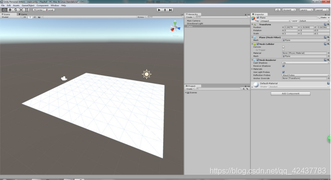Open the Reflection Probes dropdown
This screenshot has width=331, height=180.
(x=306, y=75)
